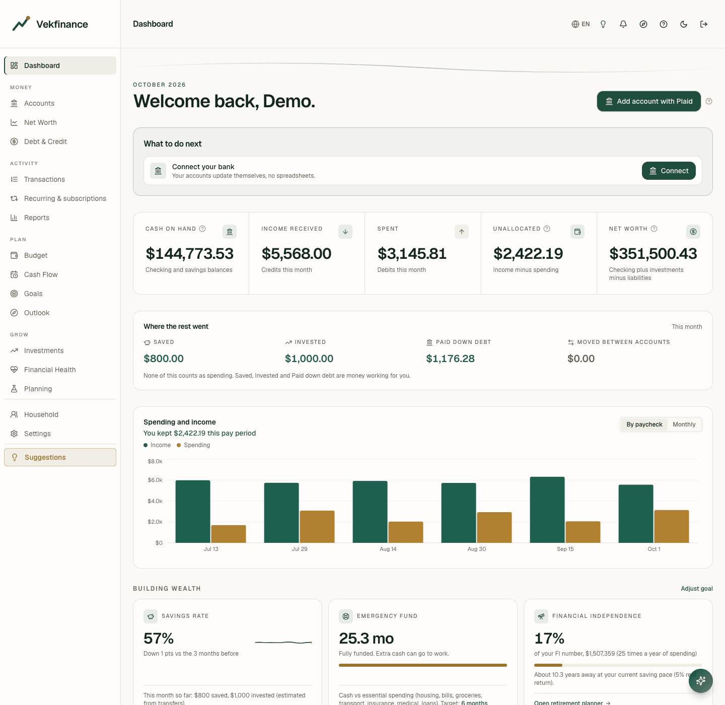725x705 pixels.
Task: Go to Net Worth page
Action: click(x=60, y=122)
